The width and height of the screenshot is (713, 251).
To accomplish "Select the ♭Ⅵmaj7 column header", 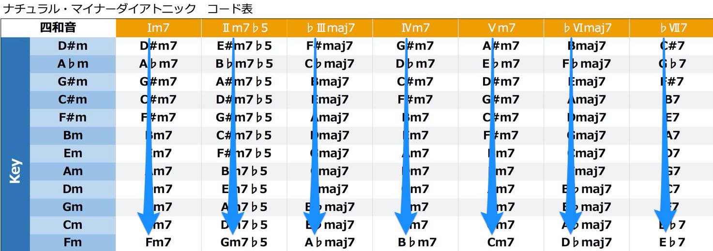I will pos(587,28).
